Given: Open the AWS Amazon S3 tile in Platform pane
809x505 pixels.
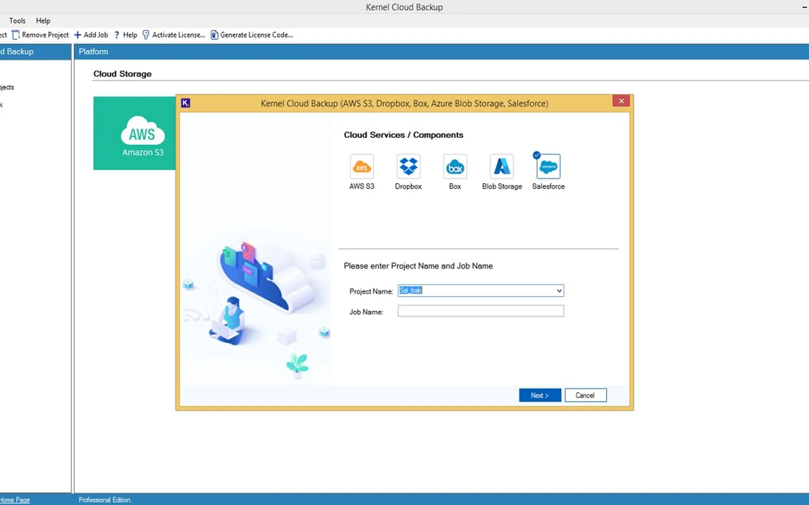Looking at the screenshot, I should 134,133.
